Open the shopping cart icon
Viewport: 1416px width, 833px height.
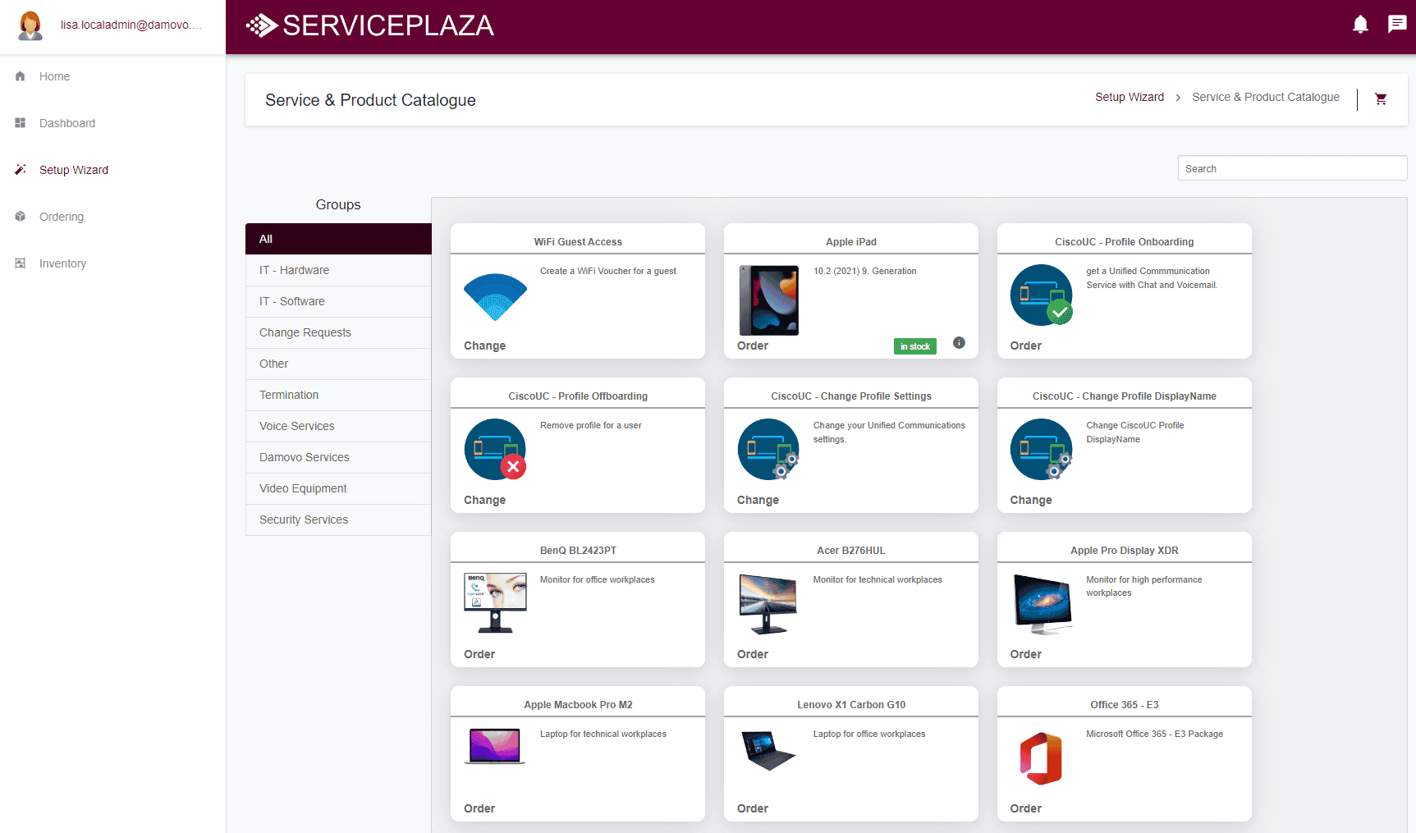pyautogui.click(x=1381, y=98)
